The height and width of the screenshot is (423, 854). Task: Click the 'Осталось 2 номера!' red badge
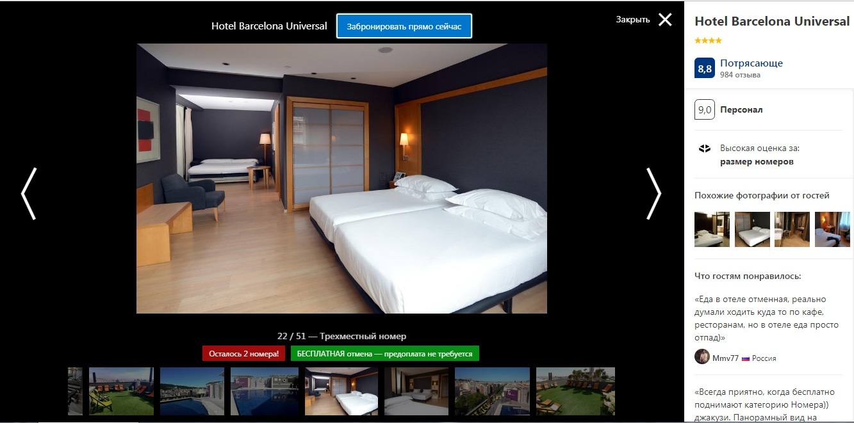click(244, 353)
